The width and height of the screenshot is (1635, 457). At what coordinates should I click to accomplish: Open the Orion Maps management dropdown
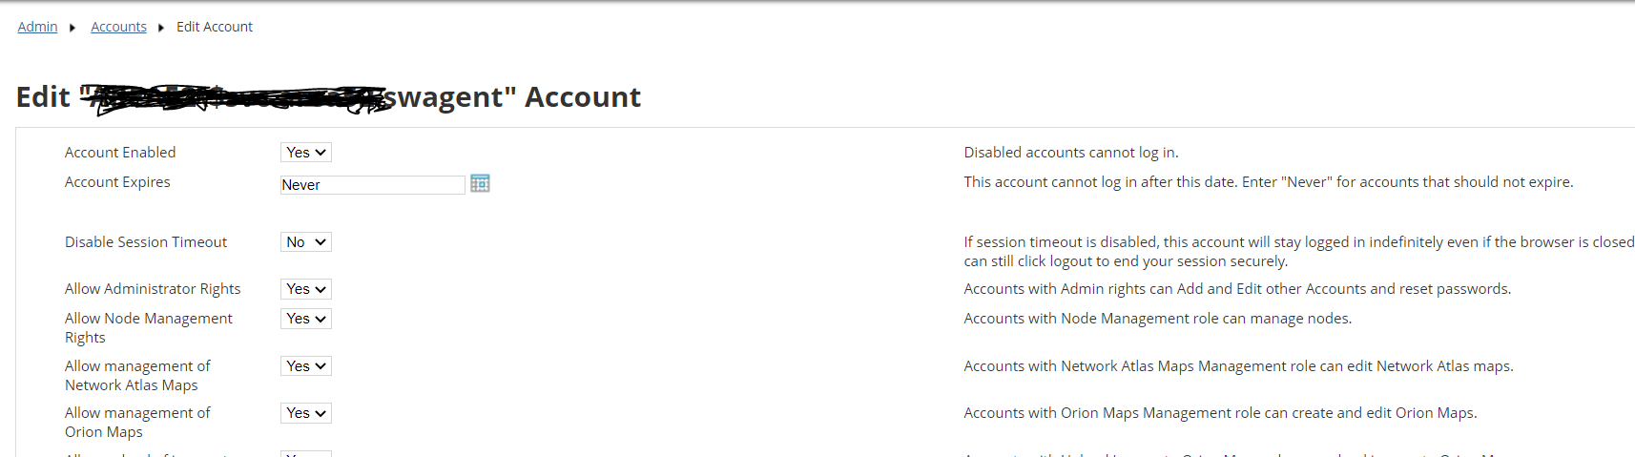(x=305, y=413)
